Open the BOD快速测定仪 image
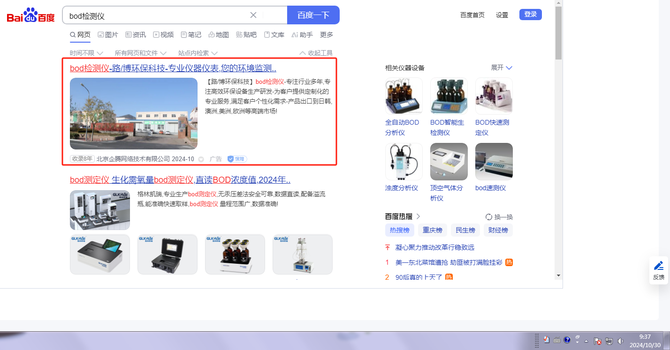The height and width of the screenshot is (350, 670). pos(494,96)
